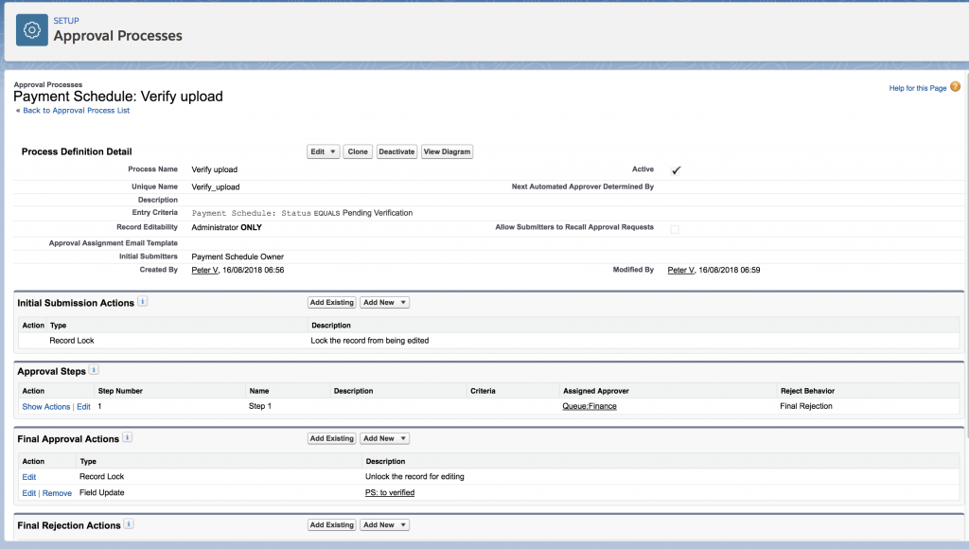Click the Setup gear icon in the header
The height and width of the screenshot is (549, 969).
tap(31, 29)
